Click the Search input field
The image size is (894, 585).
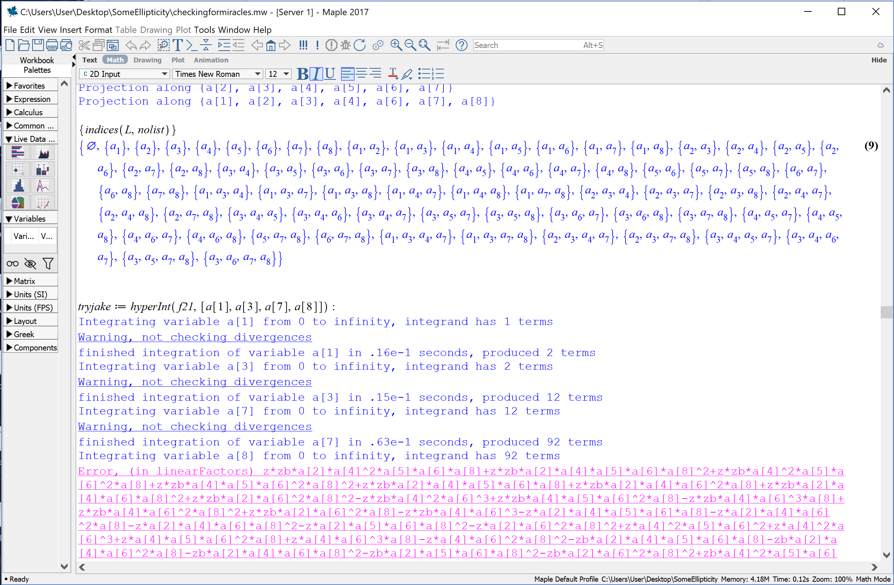(x=526, y=45)
